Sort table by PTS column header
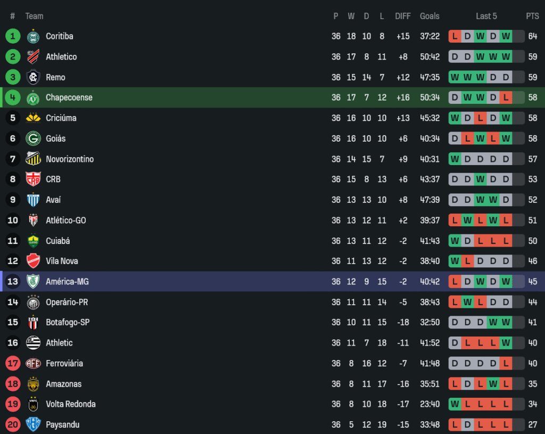The image size is (545, 434). pyautogui.click(x=532, y=17)
